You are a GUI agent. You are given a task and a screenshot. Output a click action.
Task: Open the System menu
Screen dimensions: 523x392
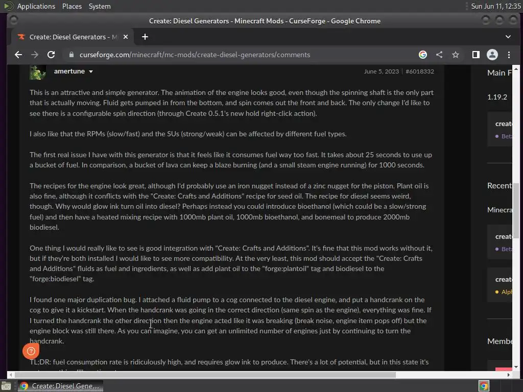point(100,6)
